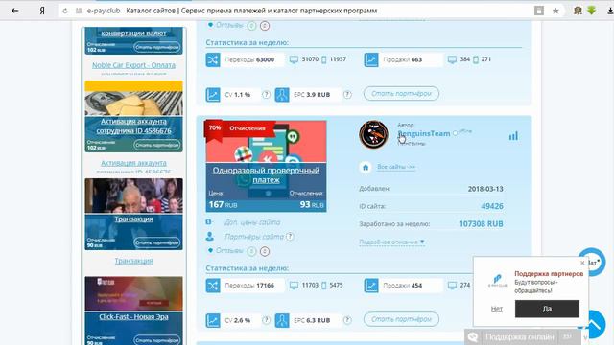Open Noble Car Export - Оплата link
Screen dimensions: 614x345
[134, 65]
